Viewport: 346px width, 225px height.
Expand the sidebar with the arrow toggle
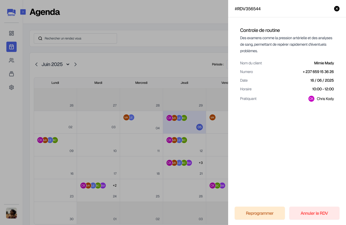coord(23,12)
